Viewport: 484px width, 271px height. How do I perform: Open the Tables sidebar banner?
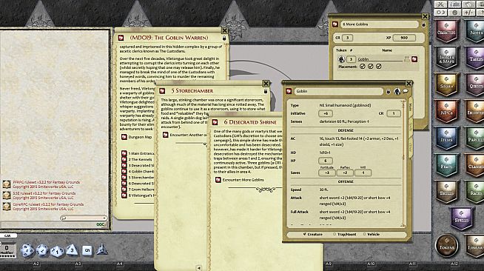click(475, 58)
